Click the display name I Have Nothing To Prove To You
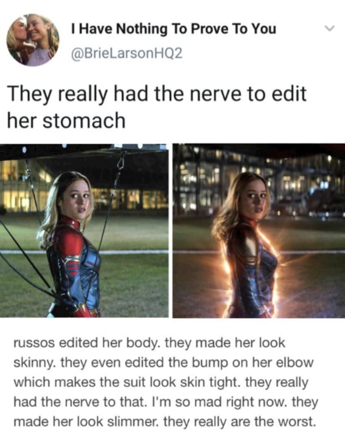 tap(174, 29)
